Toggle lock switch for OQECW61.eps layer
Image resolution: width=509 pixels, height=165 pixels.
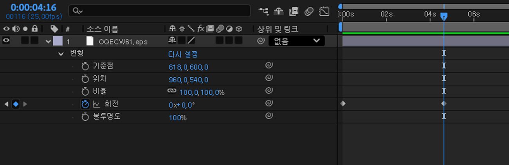coord(34,40)
